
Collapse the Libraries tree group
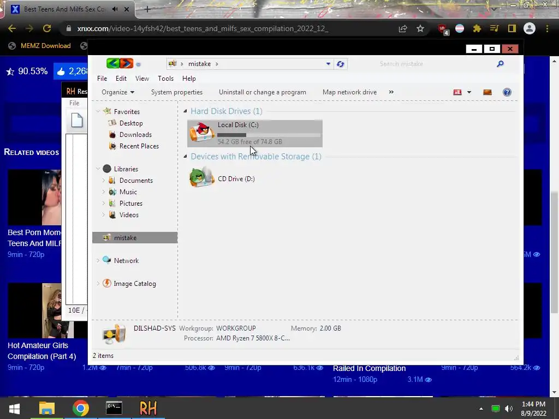coord(98,169)
